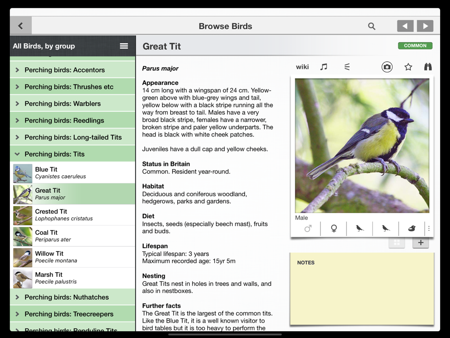Expand Perching birds: Long-tailed Tits group
This screenshot has width=450, height=338.
point(72,137)
